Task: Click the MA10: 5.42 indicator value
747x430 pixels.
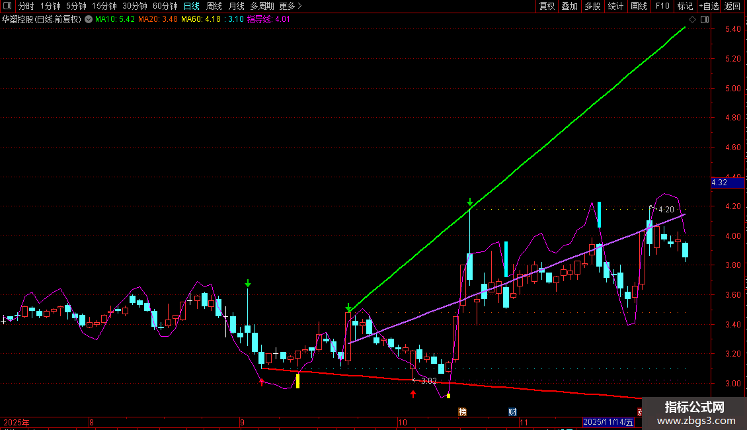Action: pyautogui.click(x=115, y=20)
